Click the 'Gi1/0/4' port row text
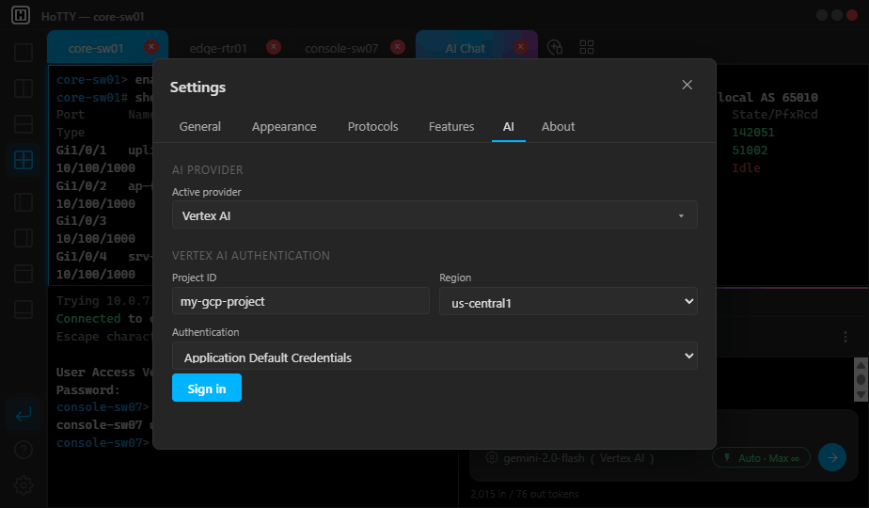The width and height of the screenshot is (869, 508). click(81, 256)
